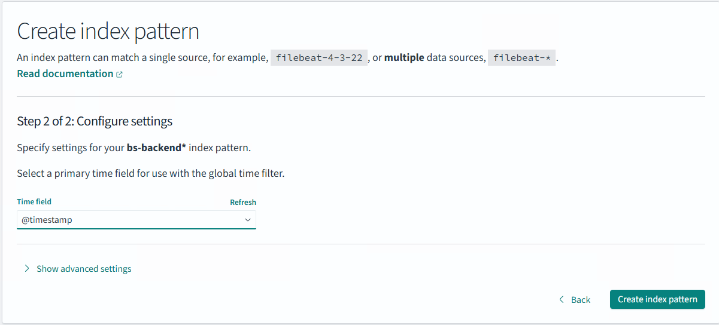Screen dimensions: 719x325
Task: Go Back to the previous step
Action: pyautogui.click(x=580, y=299)
